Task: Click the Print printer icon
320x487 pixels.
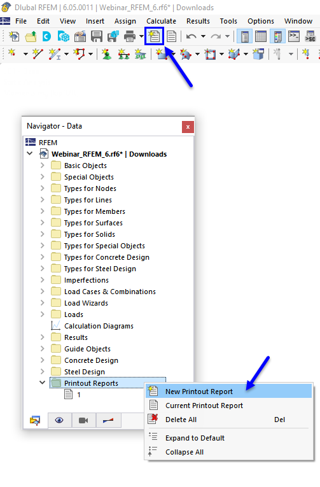Action: click(x=130, y=36)
